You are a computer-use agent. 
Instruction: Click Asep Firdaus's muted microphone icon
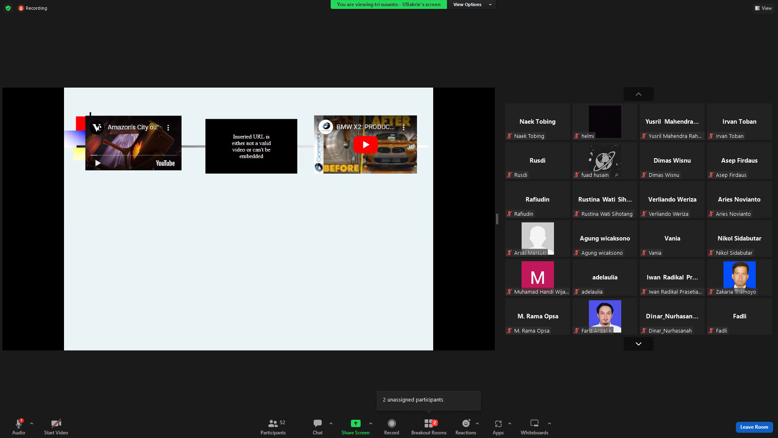coord(711,175)
